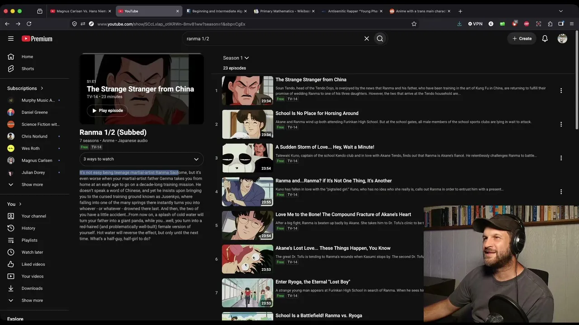Open options for School Is No Place episode

pyautogui.click(x=561, y=124)
